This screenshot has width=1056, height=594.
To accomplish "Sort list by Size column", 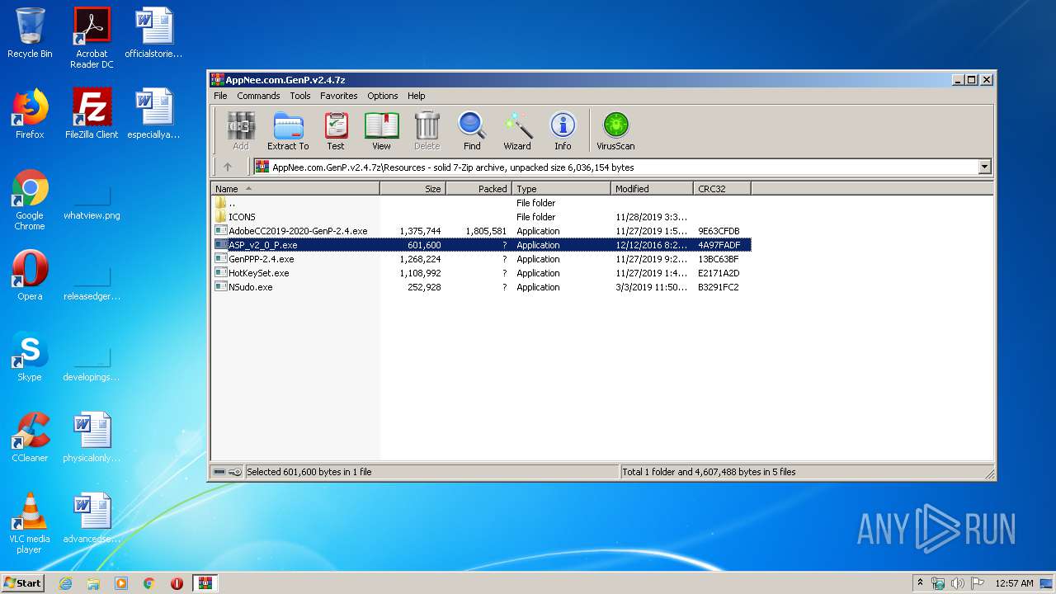I will 412,189.
